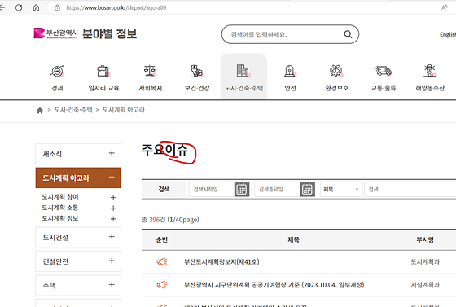
Task: Switch language to English
Action: (x=448, y=34)
